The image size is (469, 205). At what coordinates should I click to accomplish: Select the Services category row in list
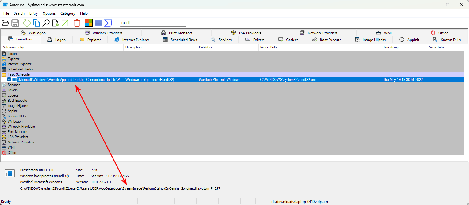(x=233, y=85)
